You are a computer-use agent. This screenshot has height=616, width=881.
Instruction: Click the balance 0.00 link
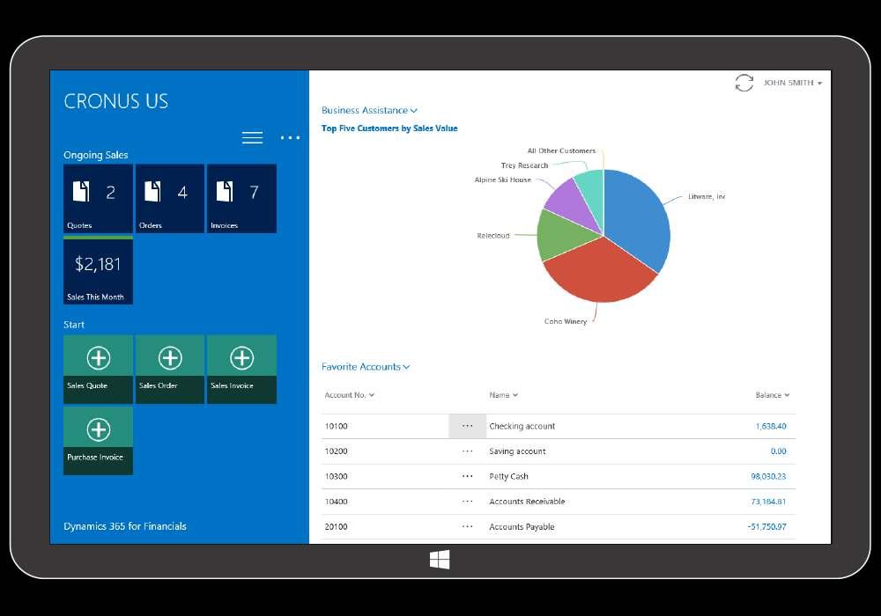tap(778, 451)
